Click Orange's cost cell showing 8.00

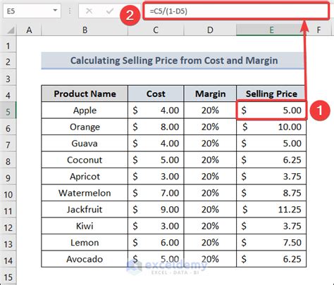156,127
